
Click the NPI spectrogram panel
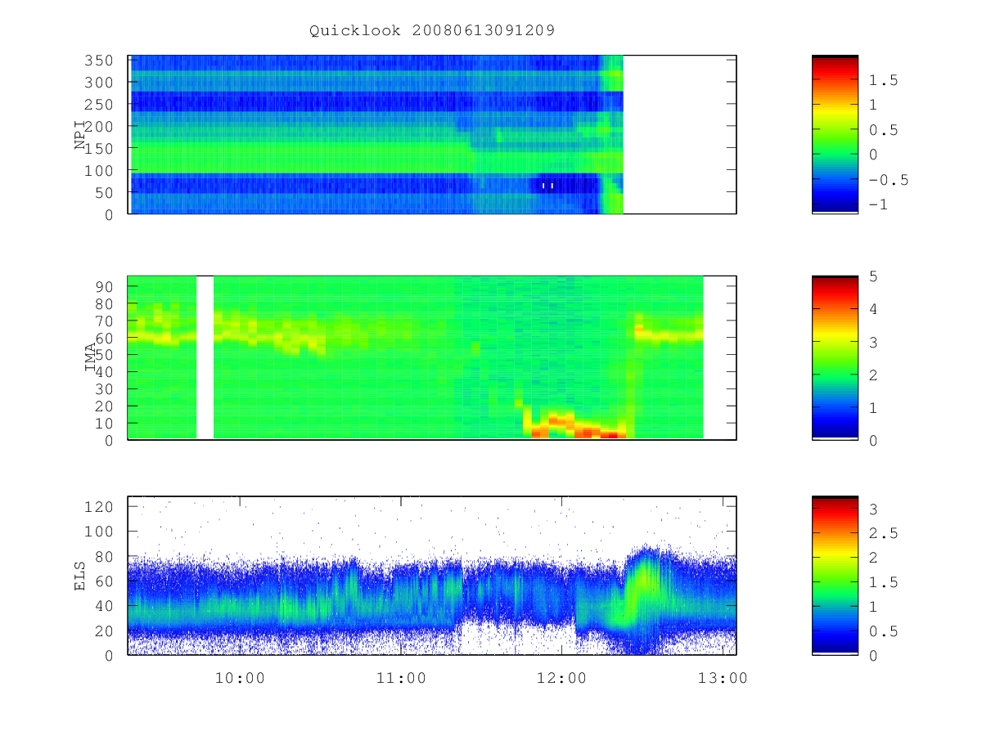tap(432, 135)
